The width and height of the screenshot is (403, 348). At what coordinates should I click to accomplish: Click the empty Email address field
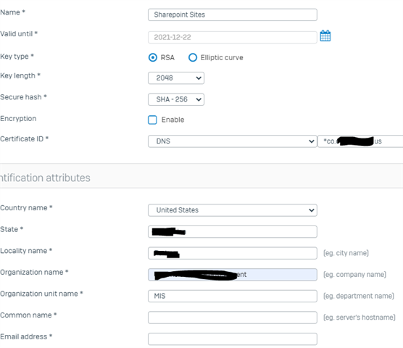click(x=233, y=339)
